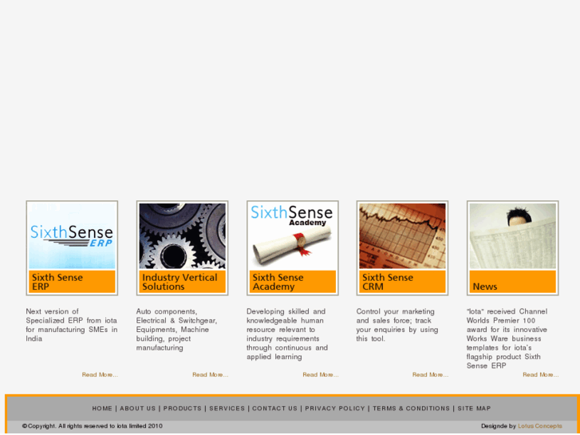The image size is (580, 435).
Task: Open the gears Industry Vertical image
Action: tap(183, 235)
